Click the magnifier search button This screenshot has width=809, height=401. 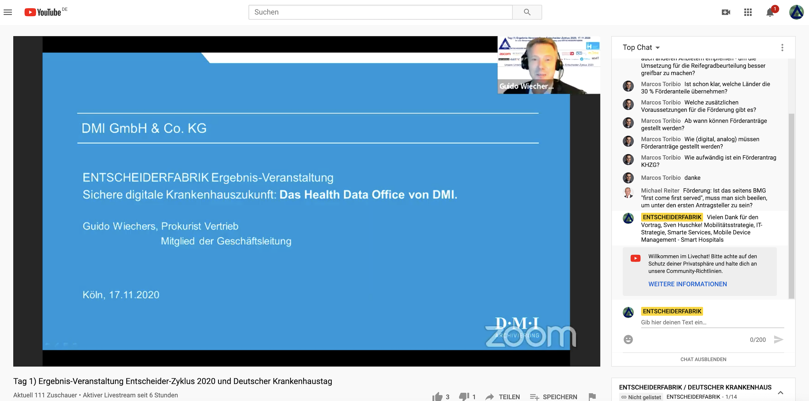point(527,12)
